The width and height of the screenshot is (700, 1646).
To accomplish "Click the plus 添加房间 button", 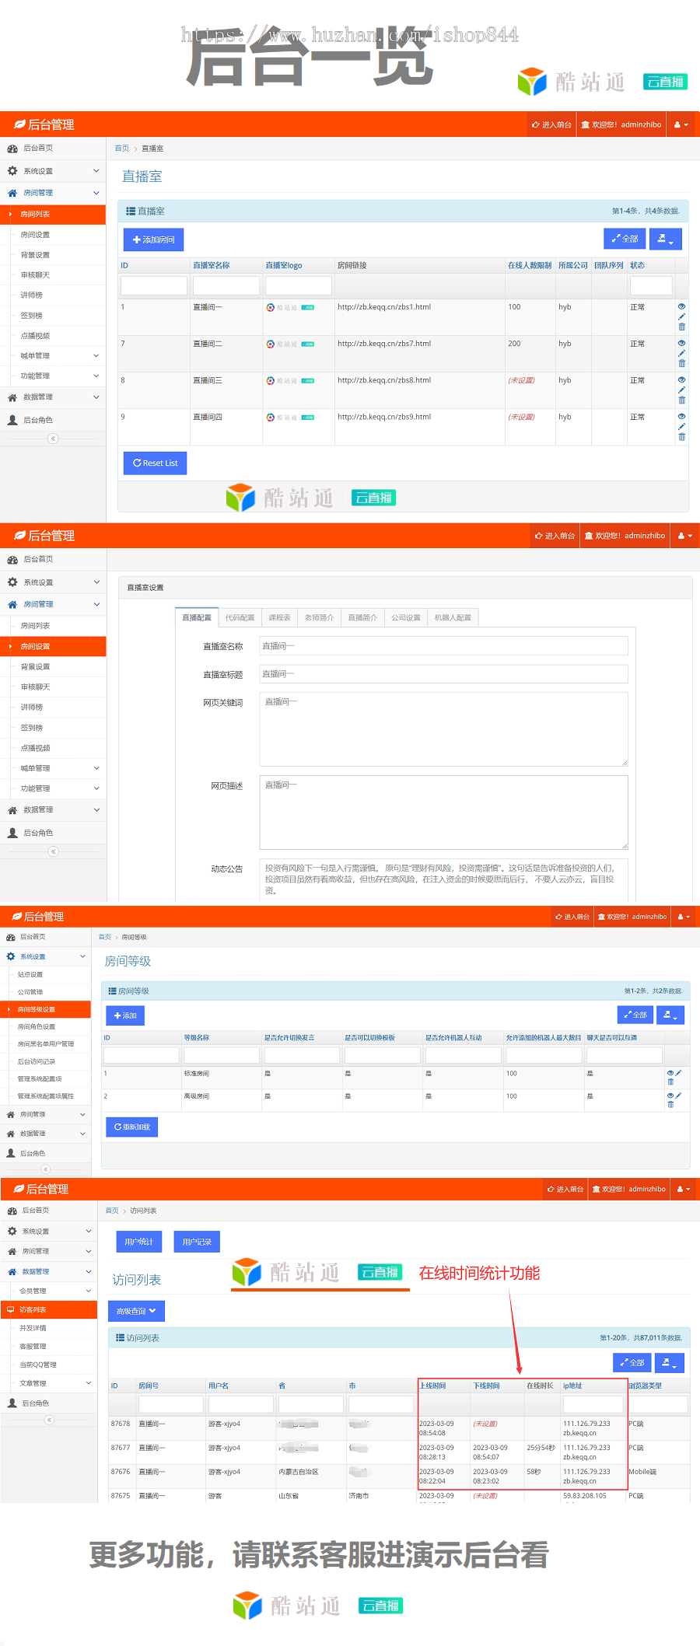I will (153, 239).
